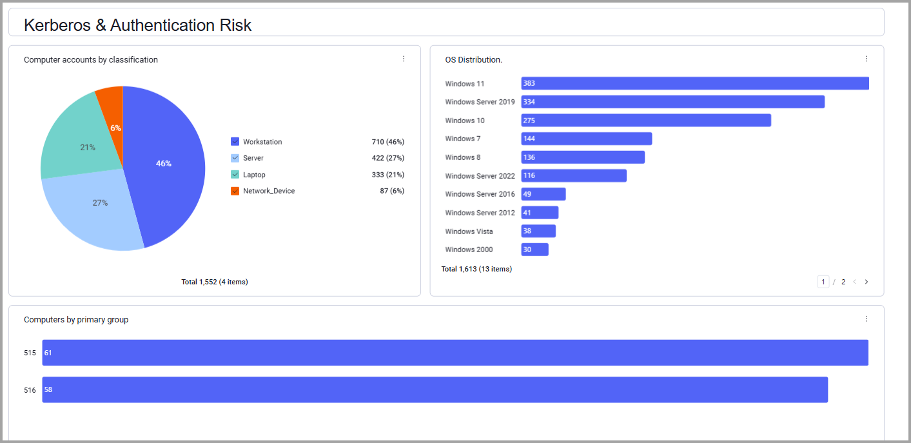Click the Windows Vista axis label
911x443 pixels.
point(469,231)
